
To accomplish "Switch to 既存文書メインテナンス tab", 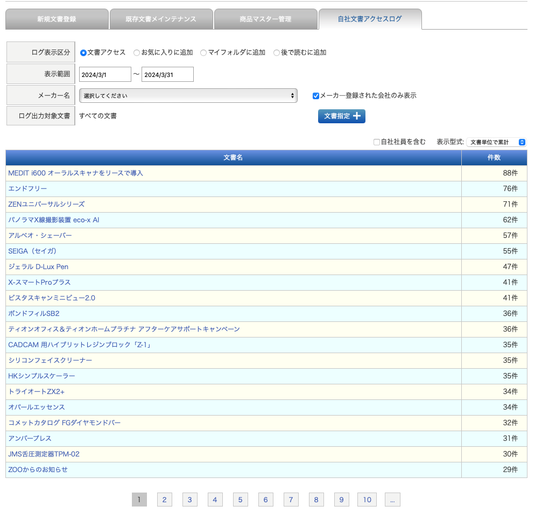I will (161, 19).
